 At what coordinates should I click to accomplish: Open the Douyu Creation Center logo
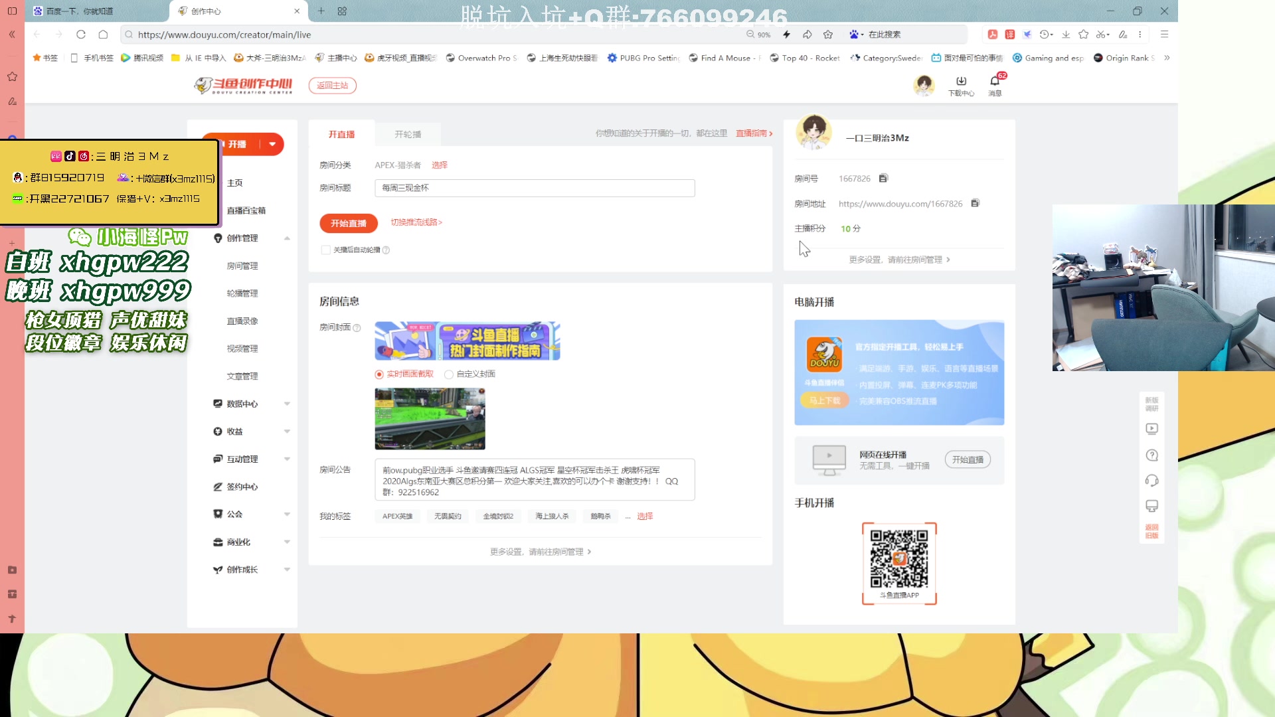[243, 86]
